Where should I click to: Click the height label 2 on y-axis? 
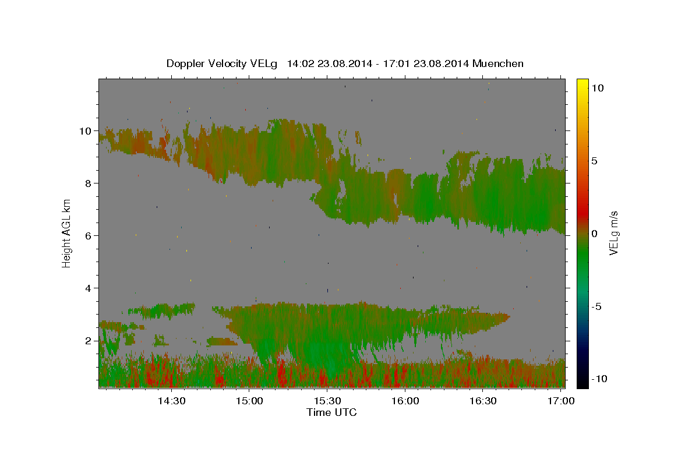[87, 340]
